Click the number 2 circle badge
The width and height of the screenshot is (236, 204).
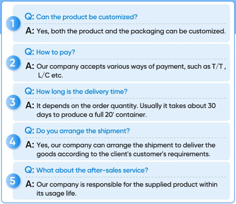pos(13,63)
